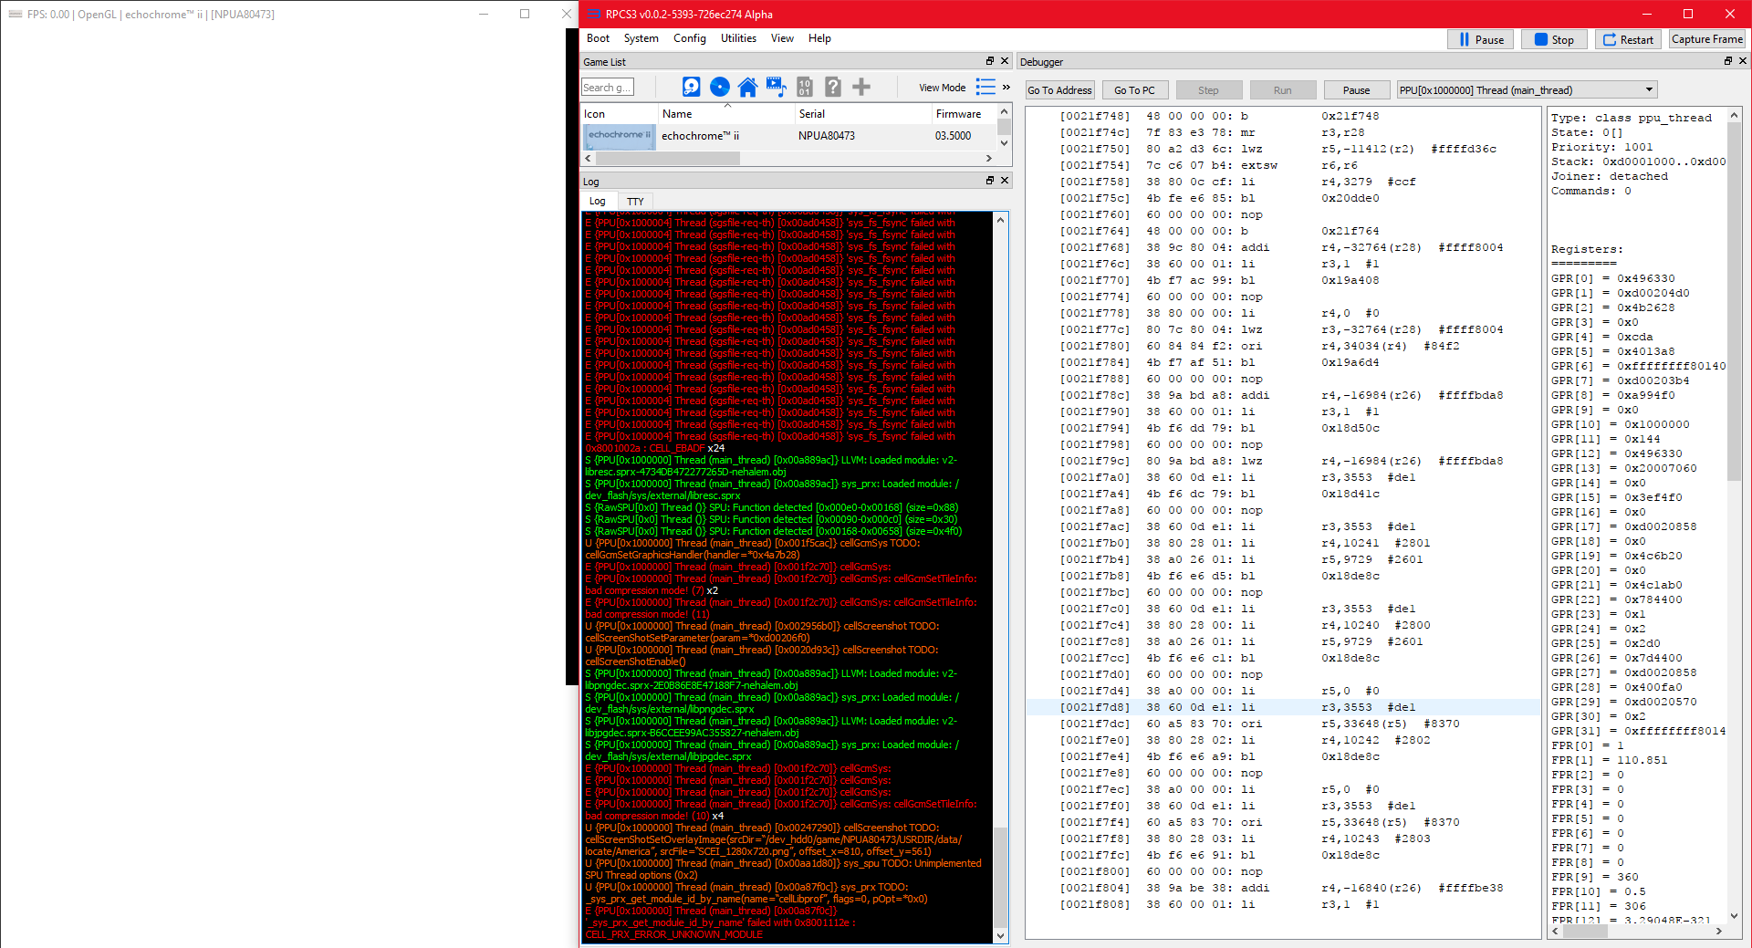Click the game search input field
Screen dimensions: 1752x948
pyautogui.click(x=607, y=88)
